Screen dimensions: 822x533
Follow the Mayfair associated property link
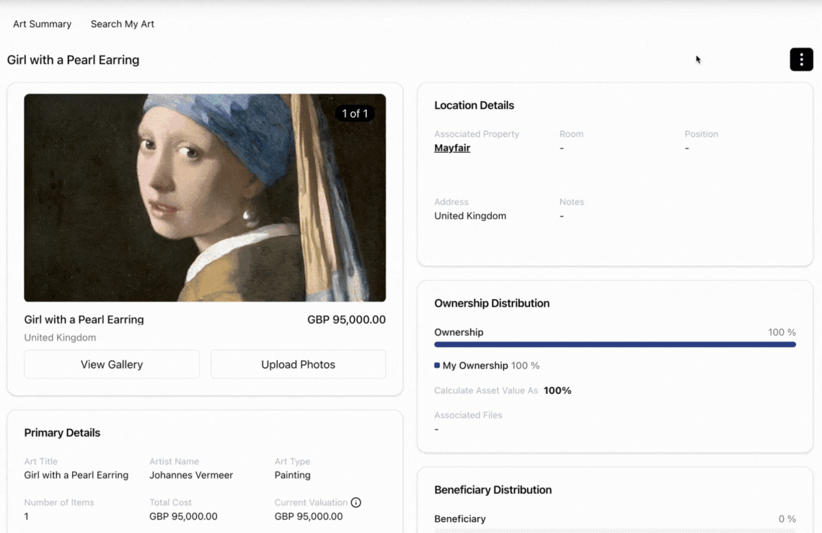tap(452, 148)
